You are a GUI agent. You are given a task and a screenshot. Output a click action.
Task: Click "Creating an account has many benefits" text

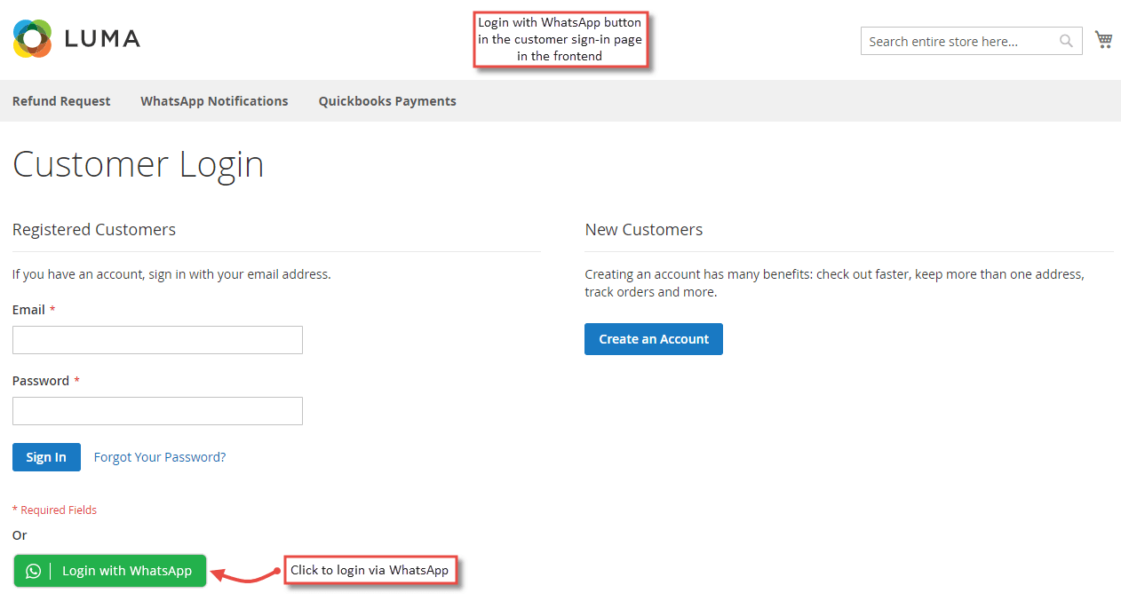click(x=834, y=283)
